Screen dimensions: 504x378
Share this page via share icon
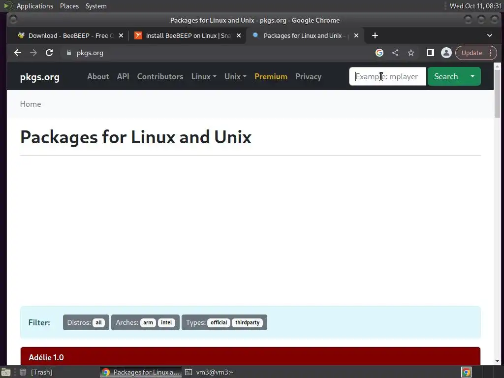pos(395,53)
